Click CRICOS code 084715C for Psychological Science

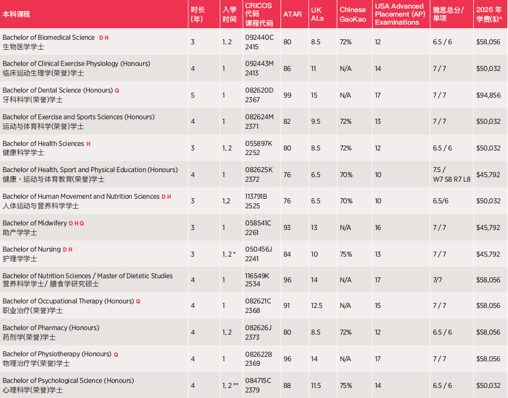pyautogui.click(x=258, y=380)
